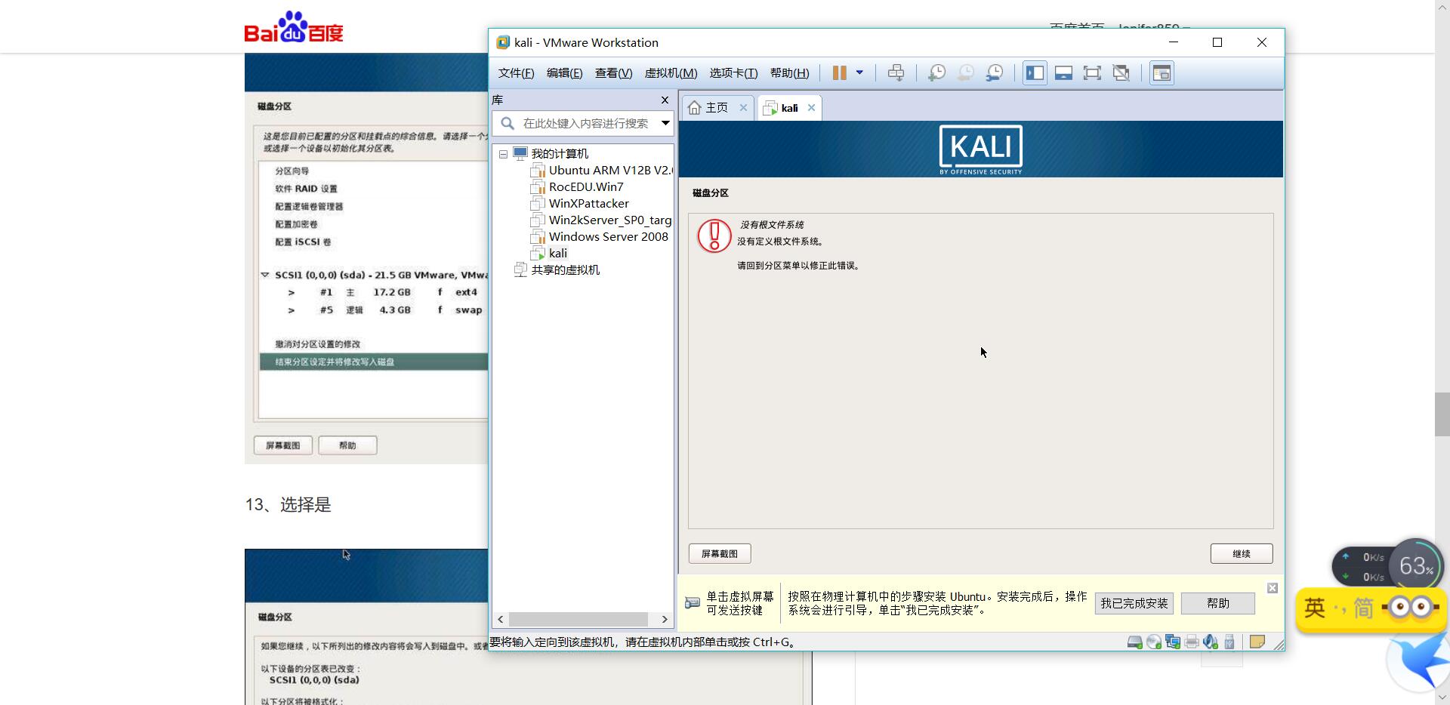Viewport: 1450px width, 705px height.
Task: Click the library scroll left arrow
Action: (500, 619)
